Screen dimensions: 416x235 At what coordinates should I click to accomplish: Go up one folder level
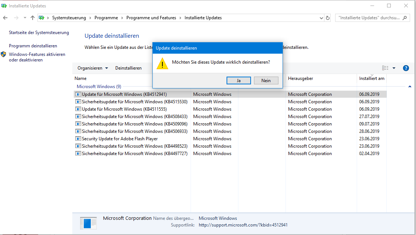[33, 18]
